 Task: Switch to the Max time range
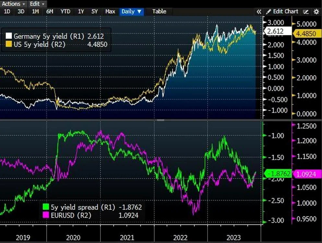coord(110,11)
